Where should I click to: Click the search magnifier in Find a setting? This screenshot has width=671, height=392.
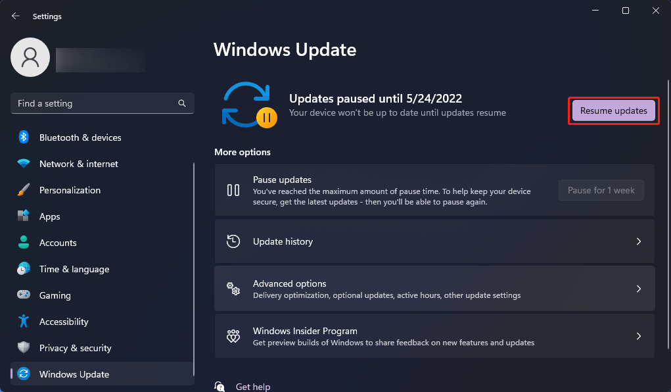pyautogui.click(x=181, y=103)
